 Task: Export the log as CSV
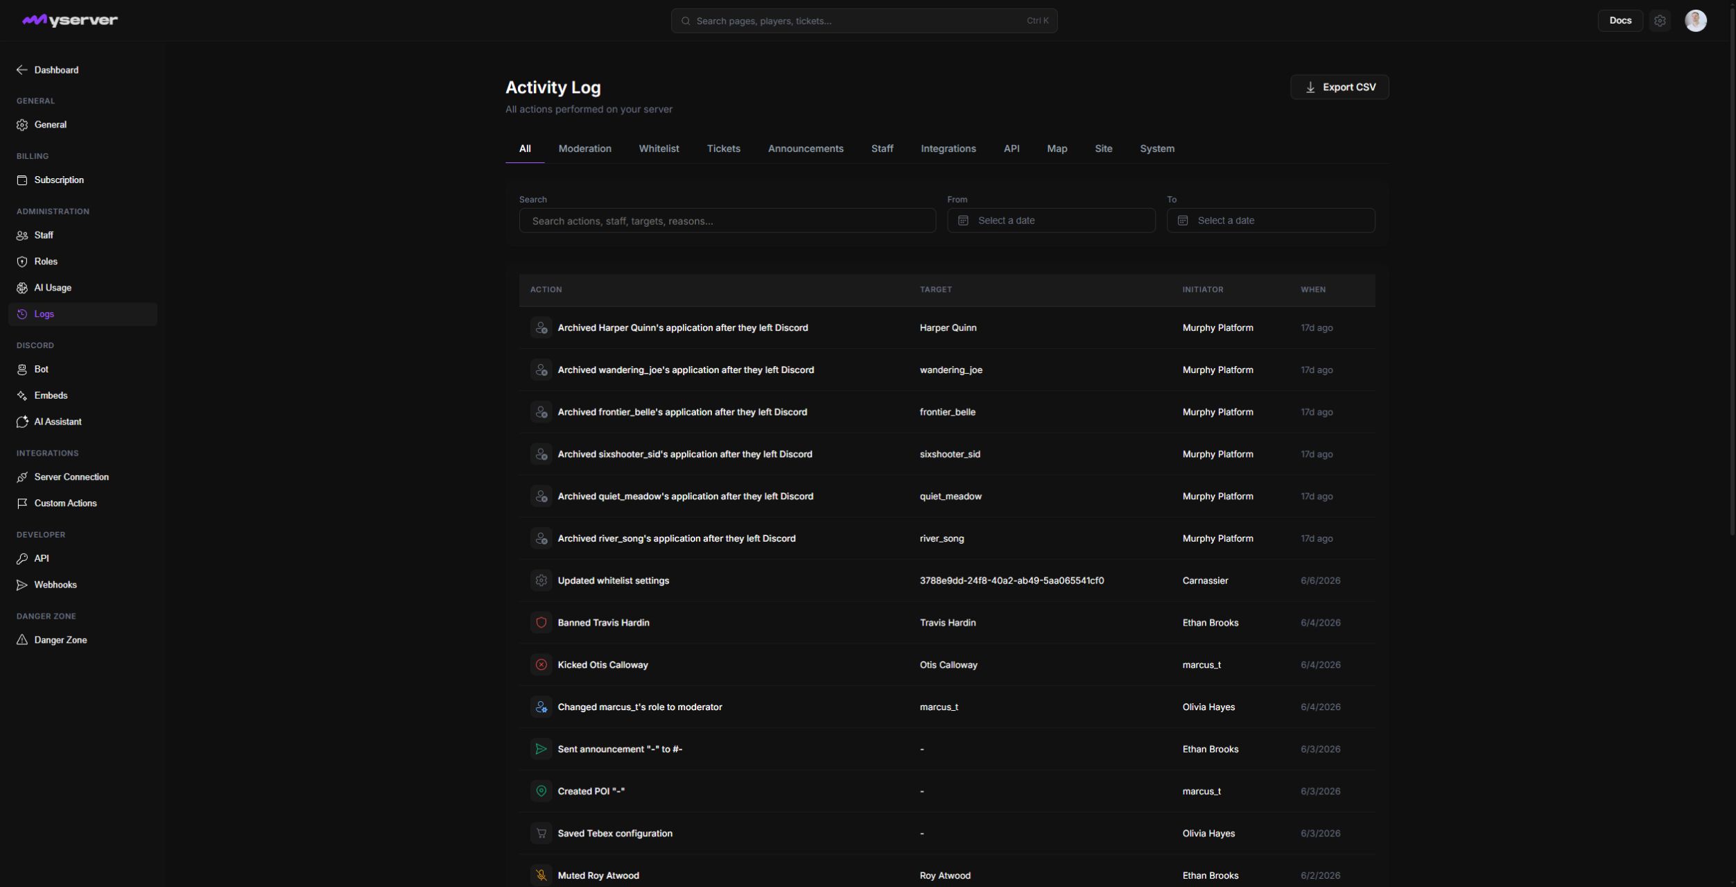coord(1339,87)
